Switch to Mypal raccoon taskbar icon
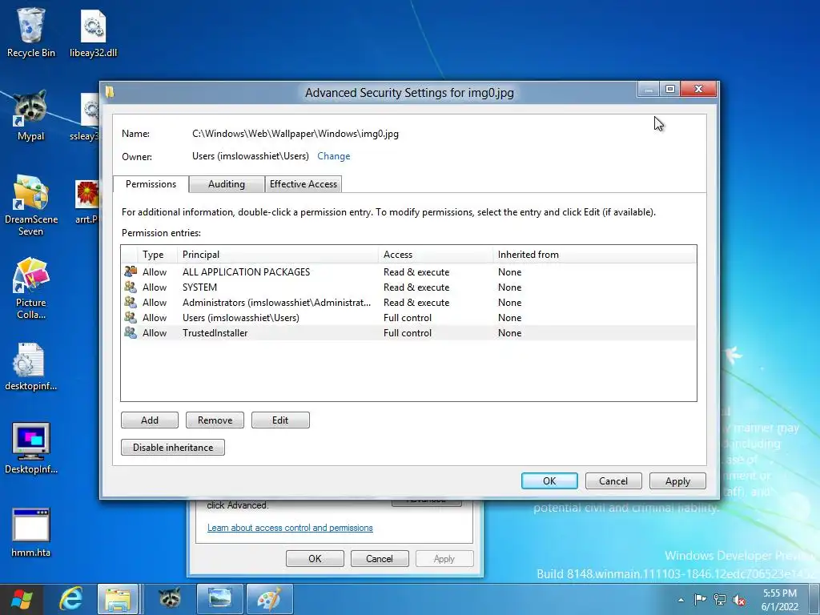Viewport: 820px width, 615px height. point(170,599)
